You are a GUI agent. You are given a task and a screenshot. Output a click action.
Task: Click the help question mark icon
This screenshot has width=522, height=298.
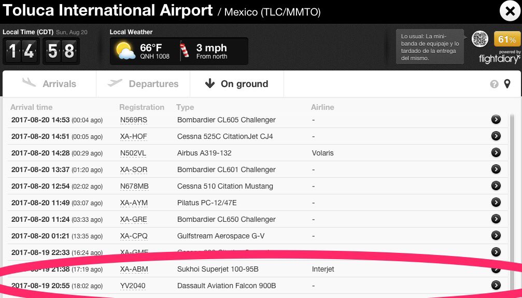pyautogui.click(x=494, y=84)
